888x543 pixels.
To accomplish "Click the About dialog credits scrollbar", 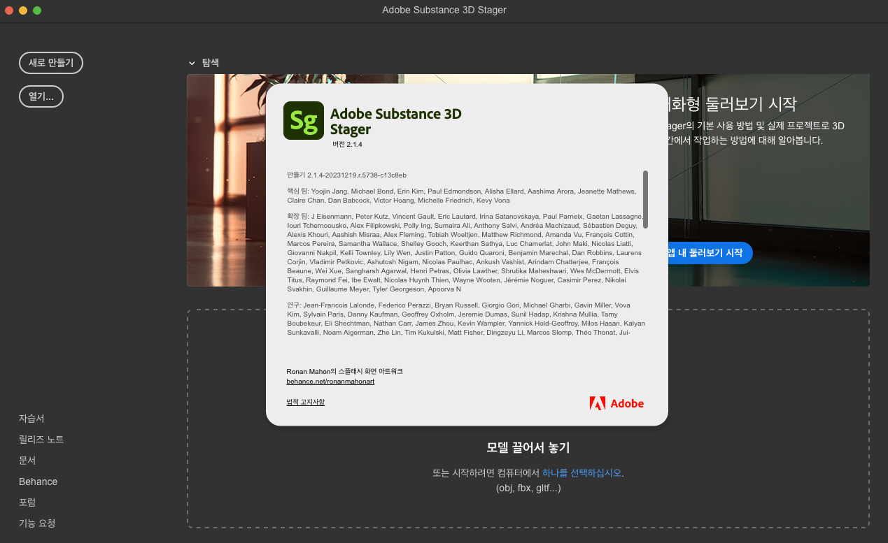I will tap(645, 199).
